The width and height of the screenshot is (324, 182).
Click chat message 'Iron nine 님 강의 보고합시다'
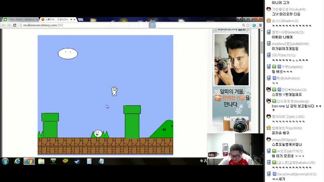click(x=293, y=106)
